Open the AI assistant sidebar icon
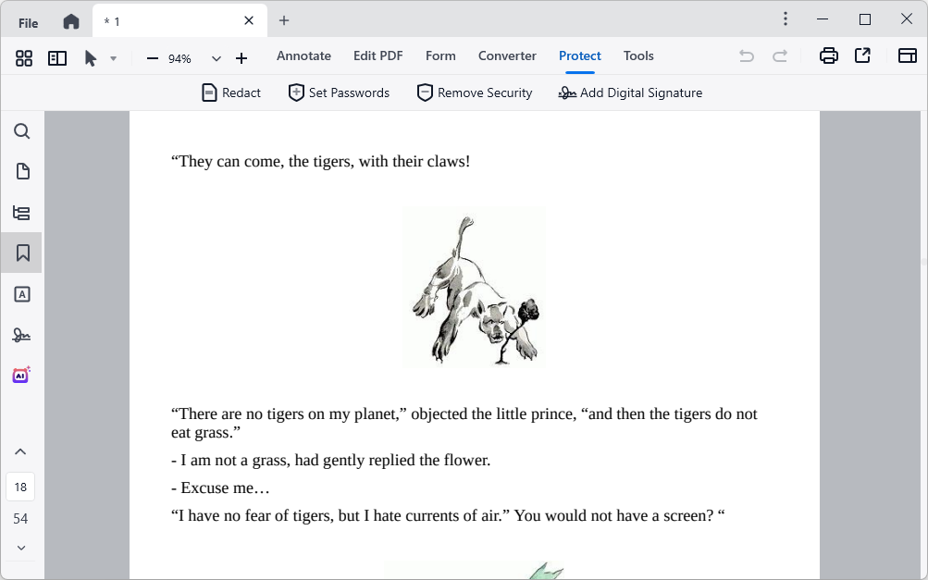928x580 pixels. pos(21,375)
